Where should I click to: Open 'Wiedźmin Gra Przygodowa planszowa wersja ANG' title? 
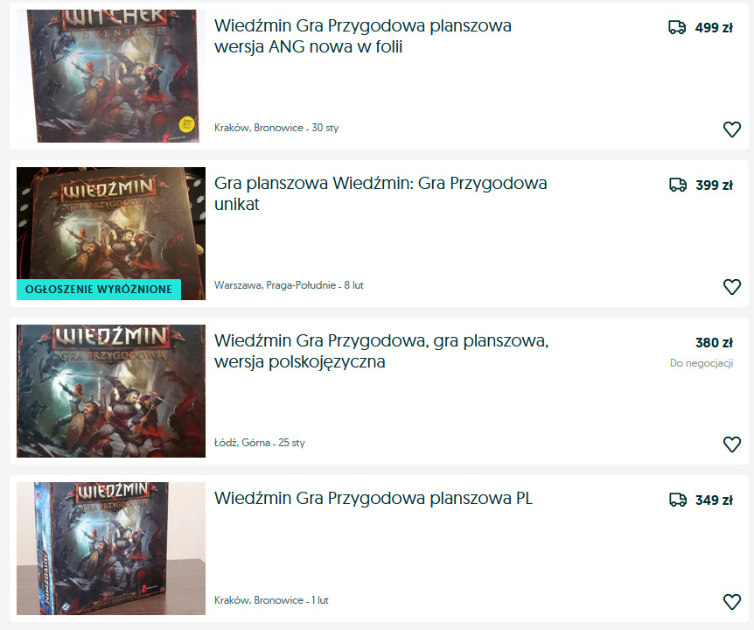(x=363, y=36)
